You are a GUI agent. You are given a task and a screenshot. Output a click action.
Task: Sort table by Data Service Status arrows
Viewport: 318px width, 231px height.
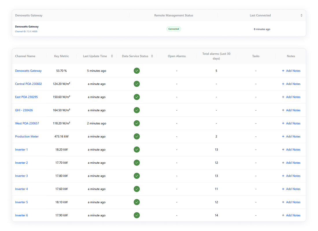[152, 56]
